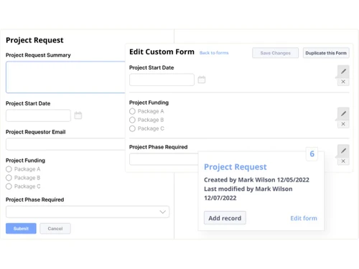Remove the Project Start Date field with X icon
Screen dimensions: 359x269
[343, 82]
